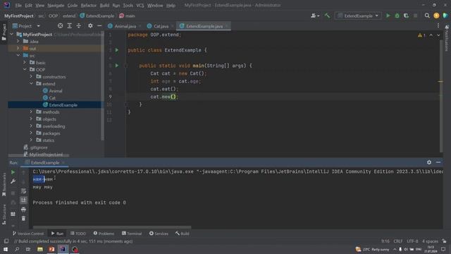
Task: Expand the basic package
Action: point(25,63)
